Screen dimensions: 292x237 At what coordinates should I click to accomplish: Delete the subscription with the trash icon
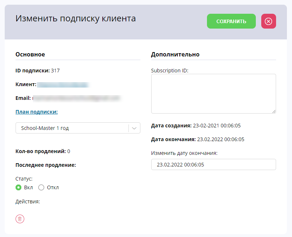pos(20,219)
